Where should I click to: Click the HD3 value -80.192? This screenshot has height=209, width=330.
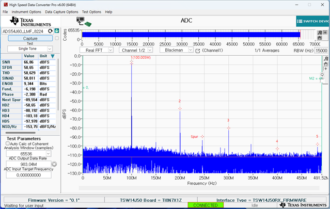click(x=30, y=110)
